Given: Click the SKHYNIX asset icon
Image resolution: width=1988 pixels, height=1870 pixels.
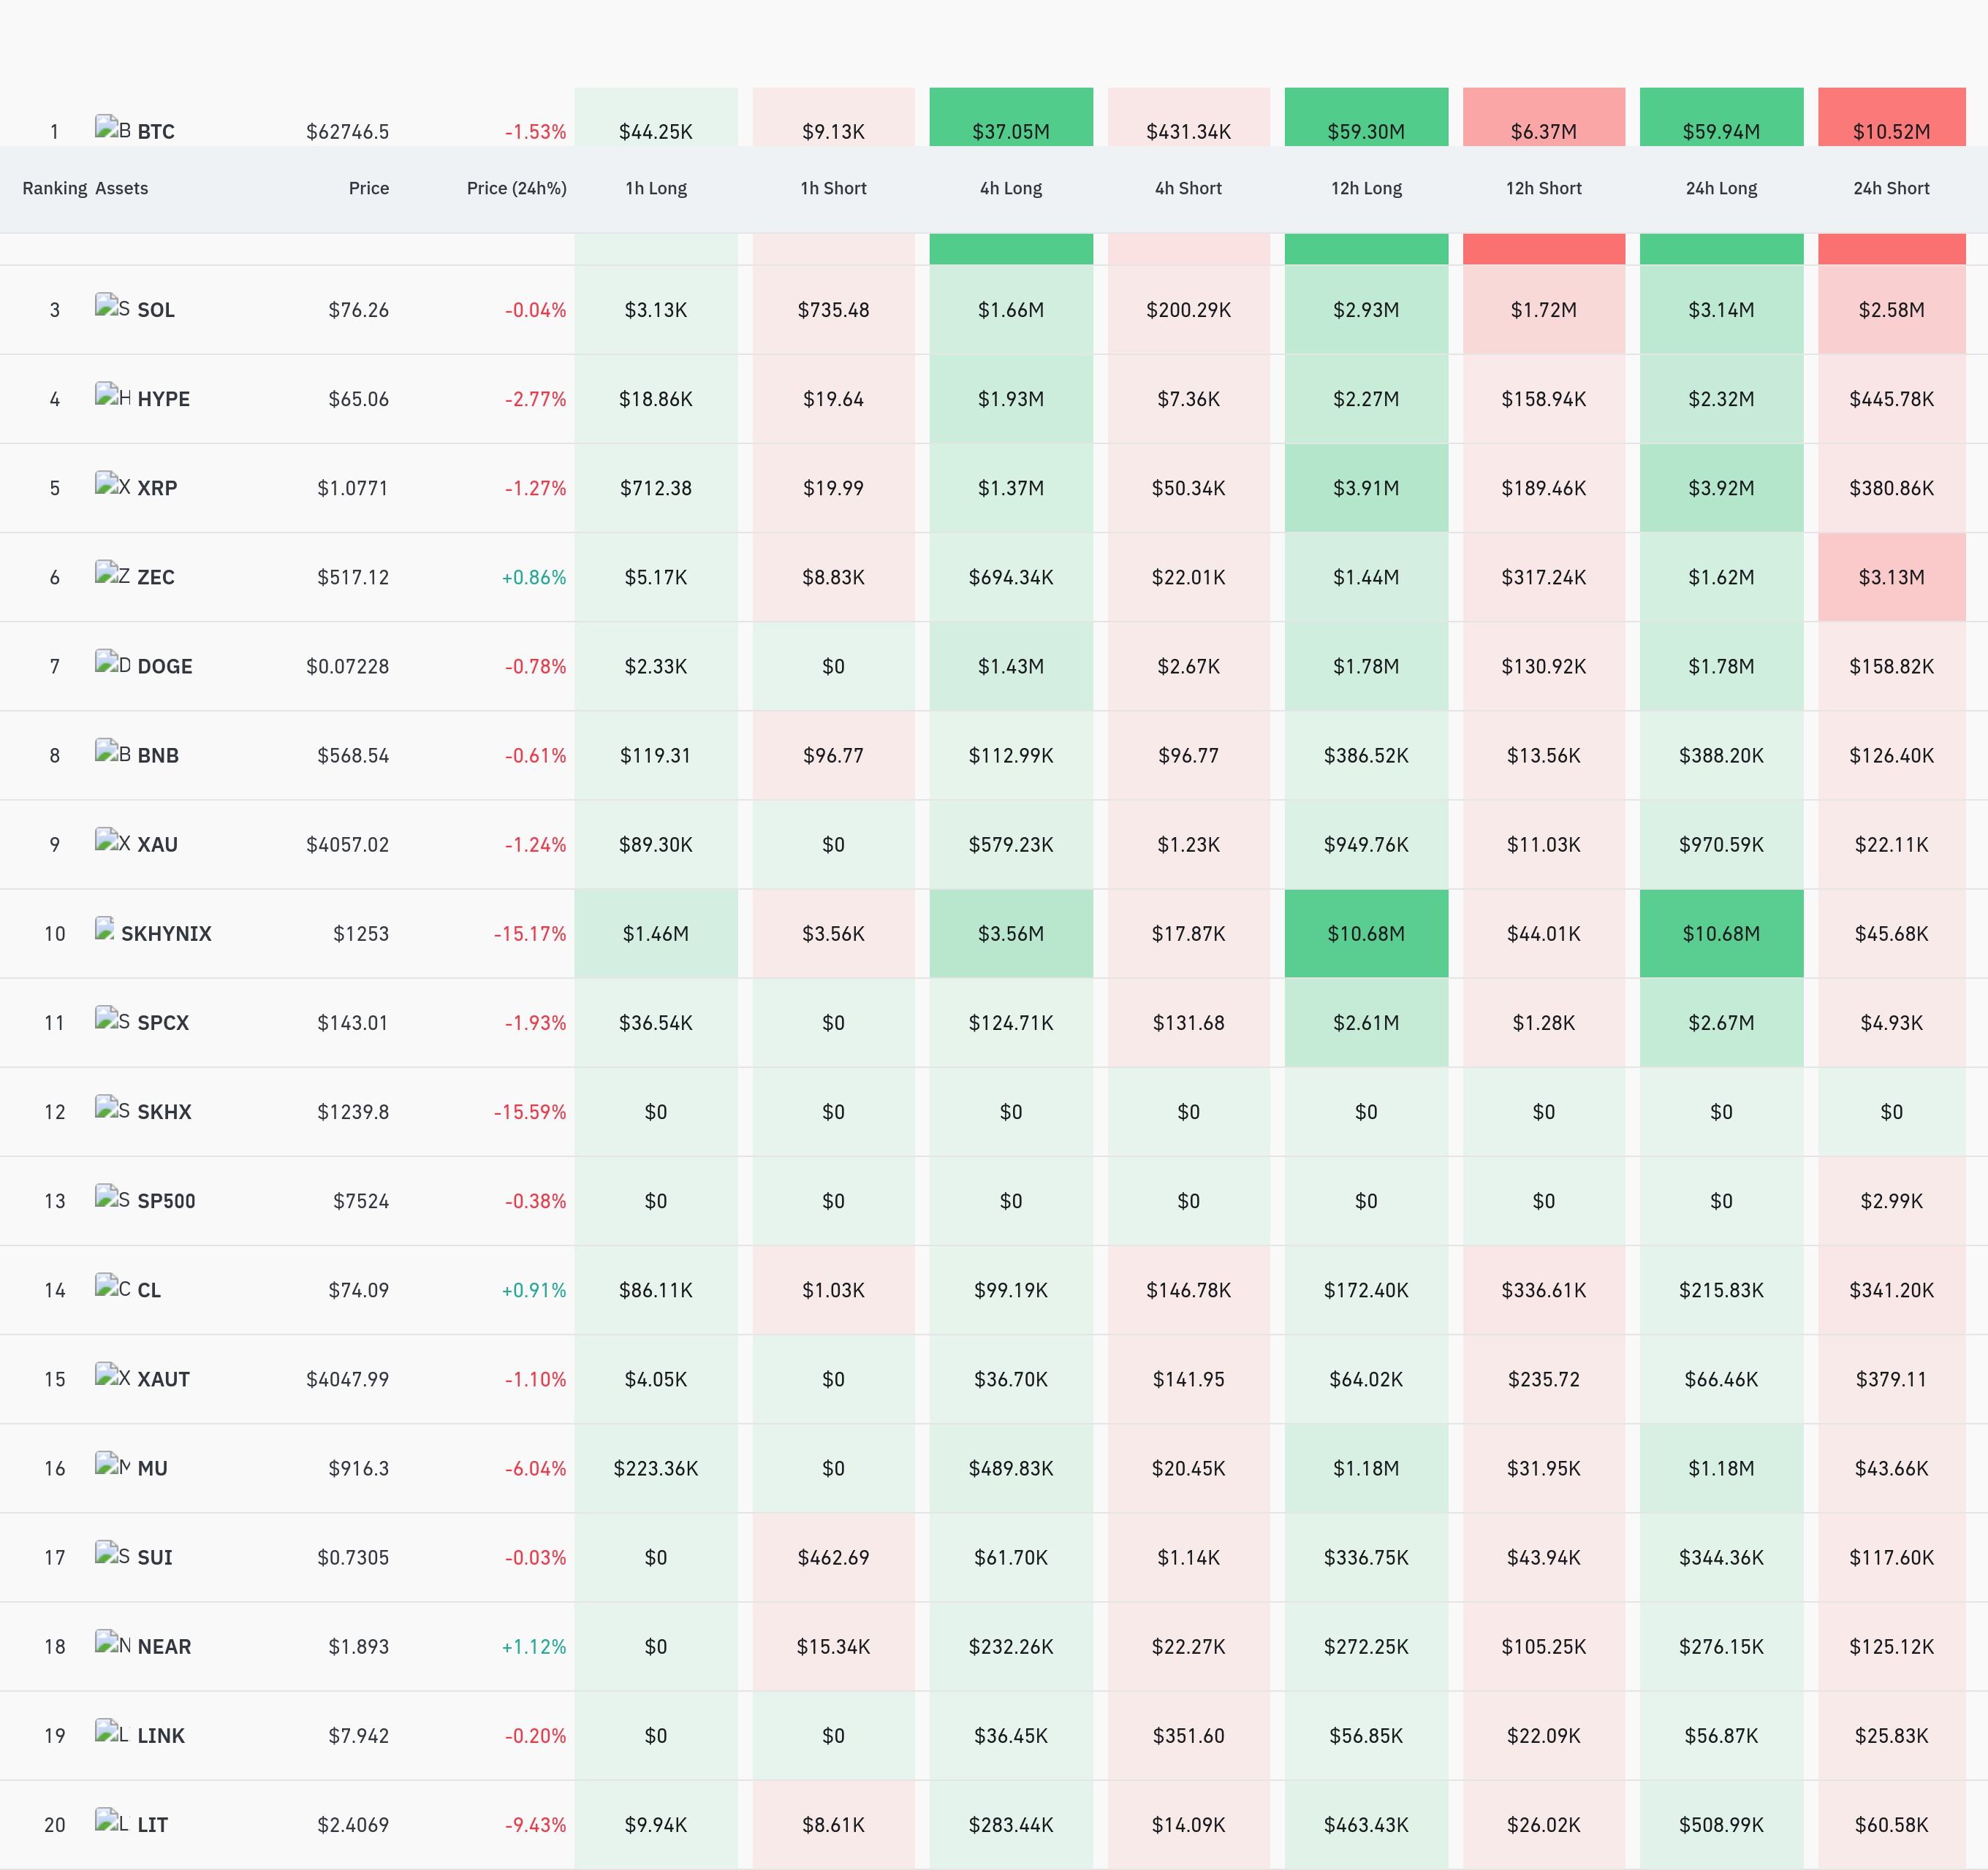Looking at the screenshot, I should (x=105, y=929).
